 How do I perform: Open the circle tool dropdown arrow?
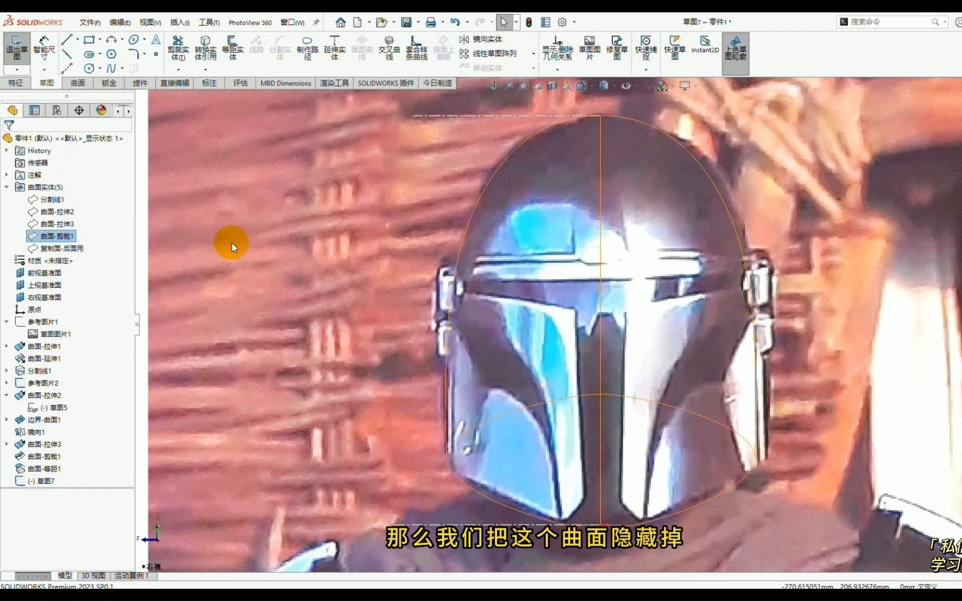pyautogui.click(x=144, y=40)
